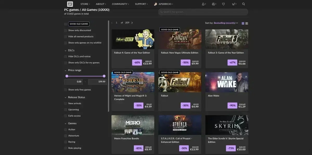Enable Hide all owned products
The height and width of the screenshot is (155, 312).
[x=66, y=37]
